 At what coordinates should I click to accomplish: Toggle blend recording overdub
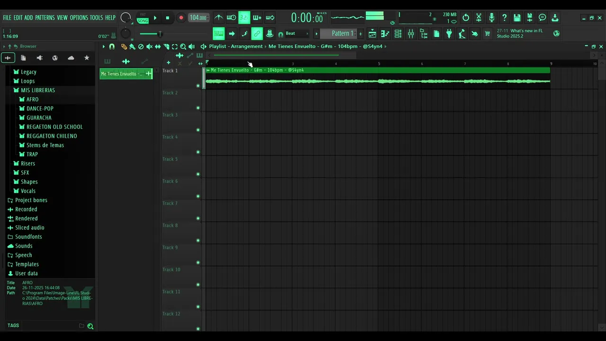(257, 18)
